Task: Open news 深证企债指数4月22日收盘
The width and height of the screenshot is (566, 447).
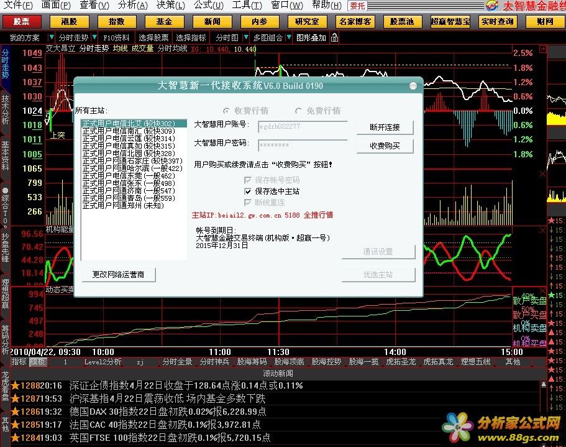Action: [186, 385]
